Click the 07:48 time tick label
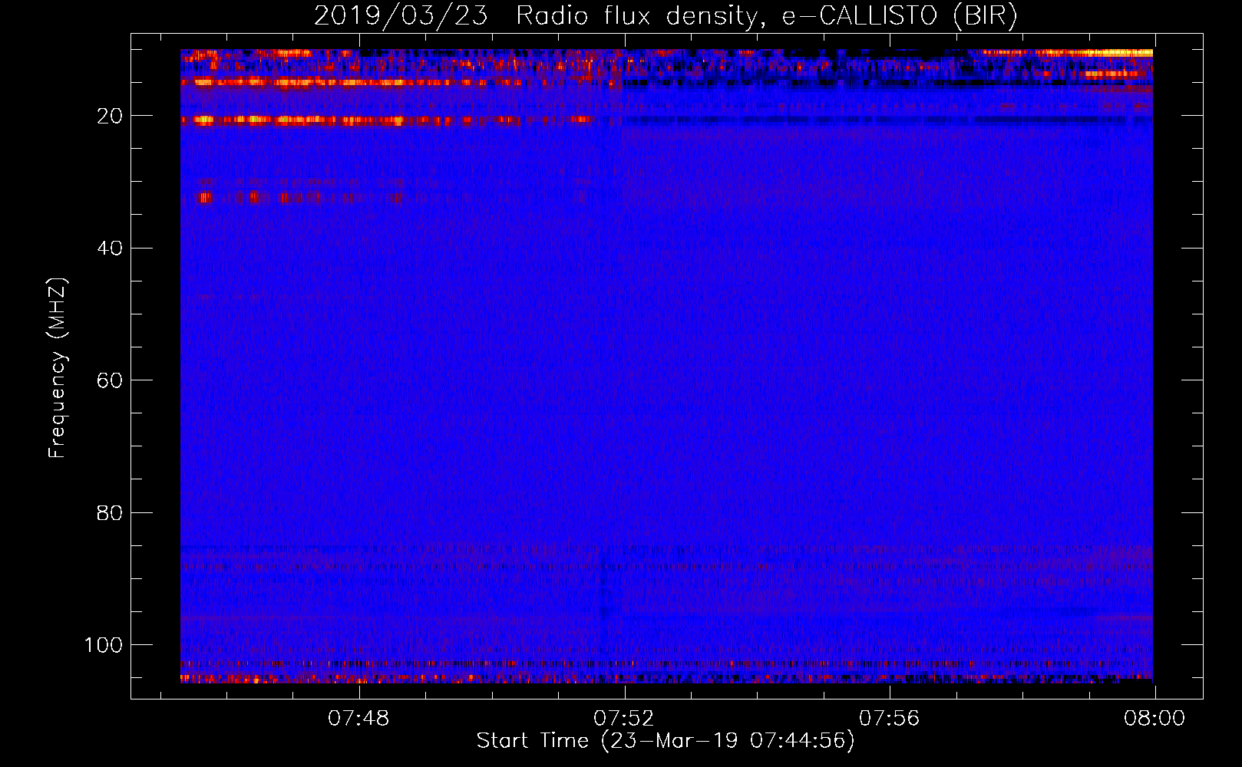 (358, 719)
